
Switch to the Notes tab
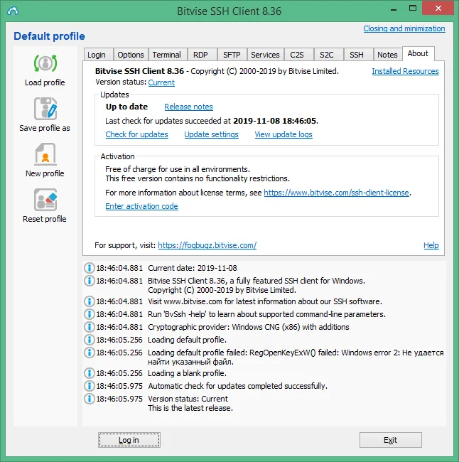[x=387, y=55]
